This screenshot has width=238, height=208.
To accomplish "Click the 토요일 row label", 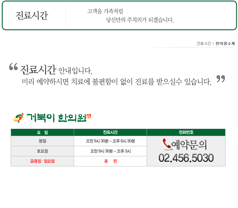I will (x=42, y=151).
